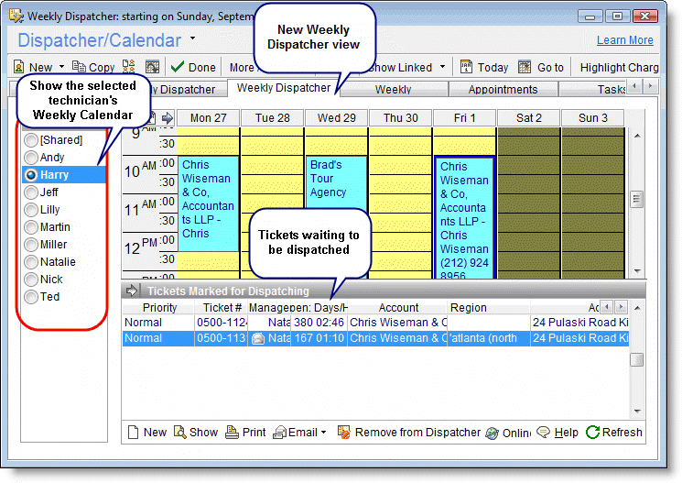
Task: Open the Learn More link
Action: click(624, 40)
